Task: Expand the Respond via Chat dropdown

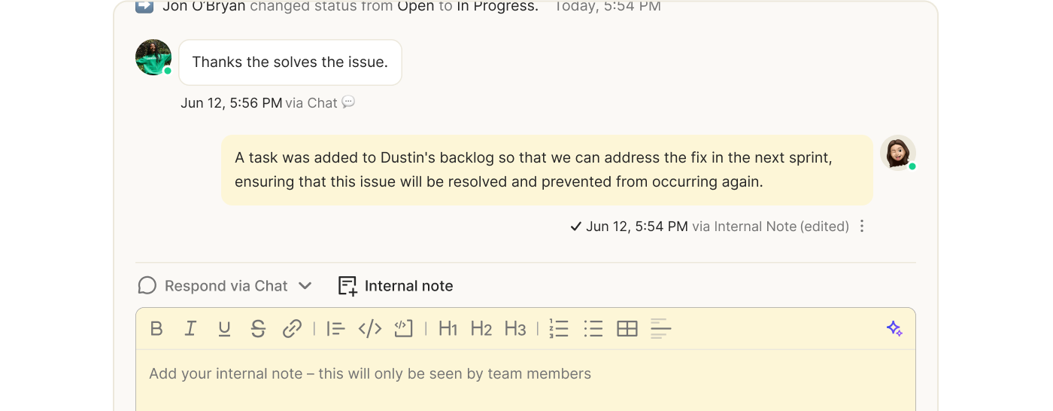Action: (305, 286)
